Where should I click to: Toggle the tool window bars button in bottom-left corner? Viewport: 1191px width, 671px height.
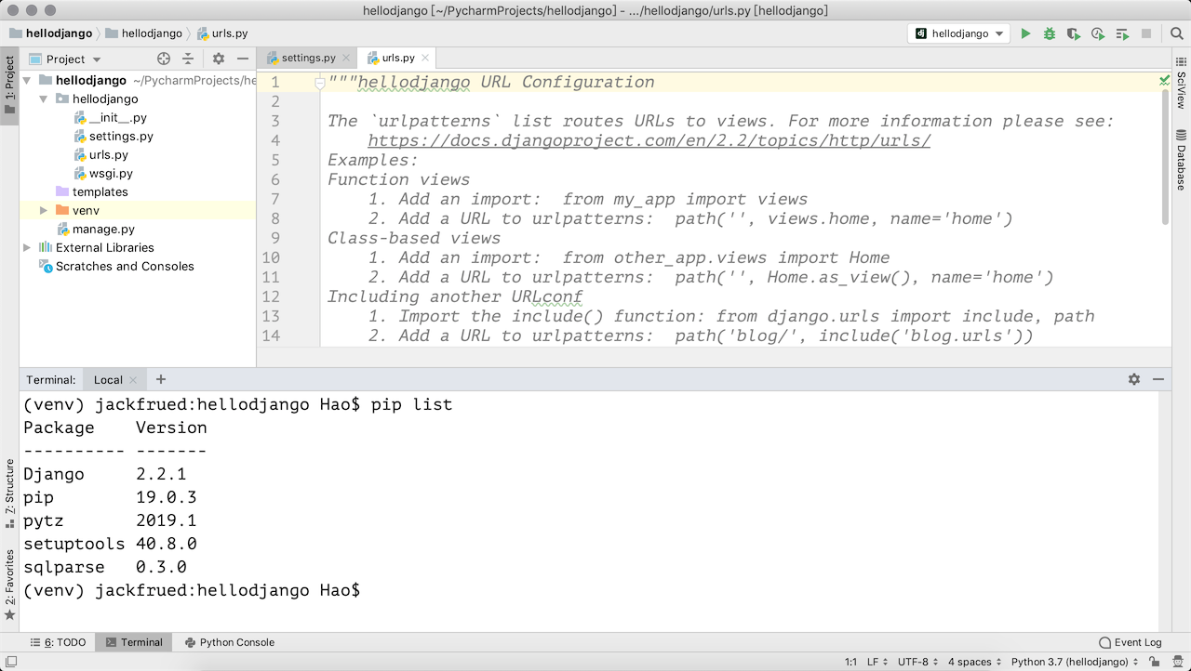pyautogui.click(x=10, y=662)
